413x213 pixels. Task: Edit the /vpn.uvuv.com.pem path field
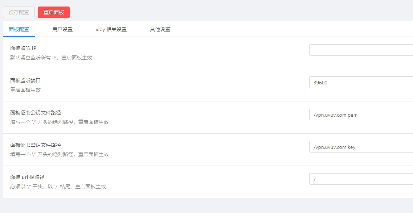[361, 114]
